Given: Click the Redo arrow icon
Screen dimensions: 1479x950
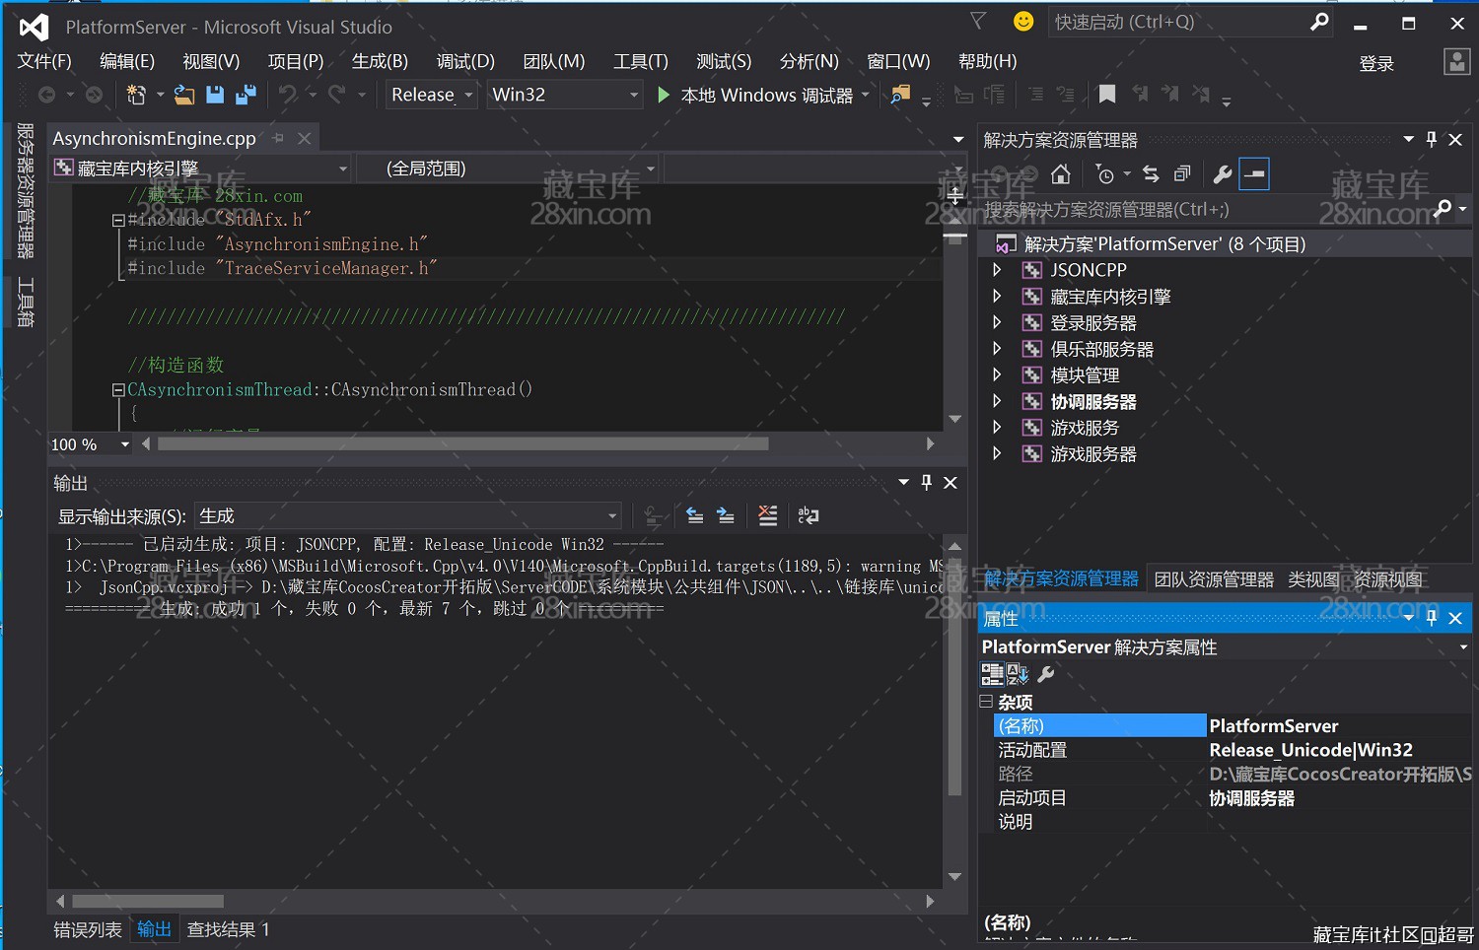Looking at the screenshot, I should 337,95.
